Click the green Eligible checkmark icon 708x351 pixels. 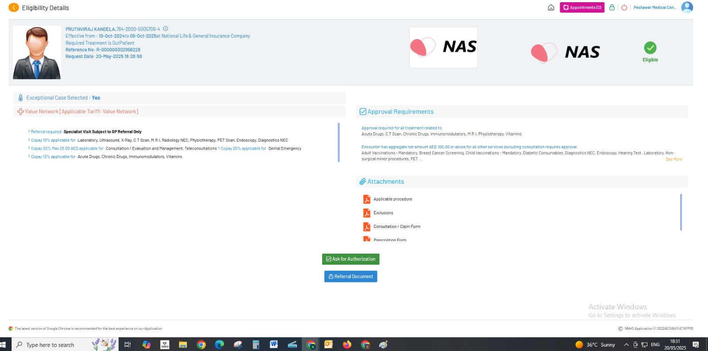[x=650, y=47]
